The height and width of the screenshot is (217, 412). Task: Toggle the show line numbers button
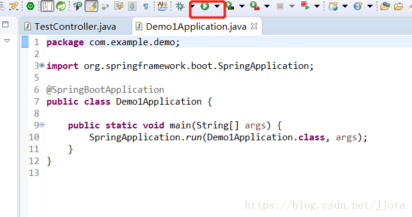pyautogui.click(x=47, y=6)
